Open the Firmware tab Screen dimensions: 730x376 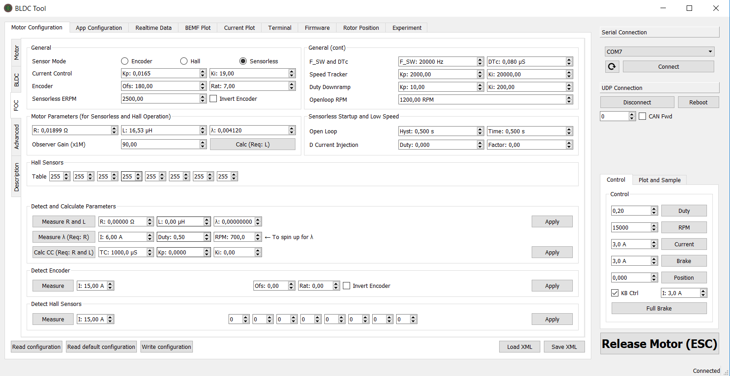317,28
